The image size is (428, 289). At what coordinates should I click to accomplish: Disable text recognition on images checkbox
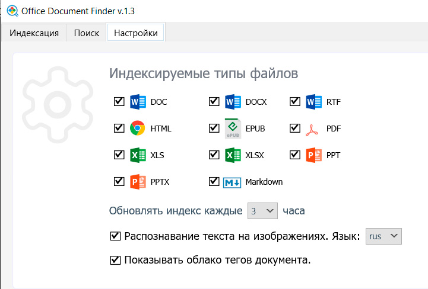(x=116, y=237)
